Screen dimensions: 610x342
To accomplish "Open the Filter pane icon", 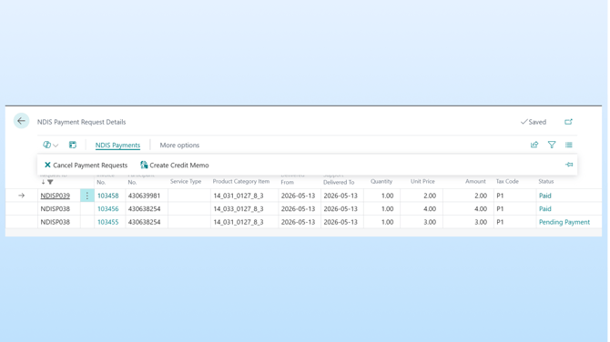I will pos(552,145).
